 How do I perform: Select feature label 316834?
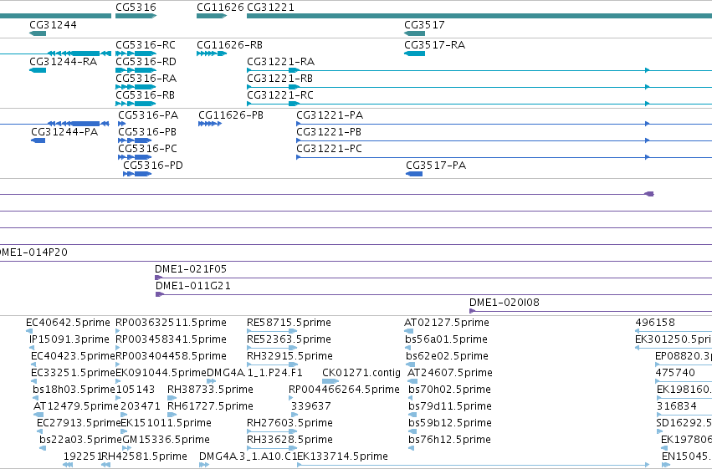tap(677, 406)
